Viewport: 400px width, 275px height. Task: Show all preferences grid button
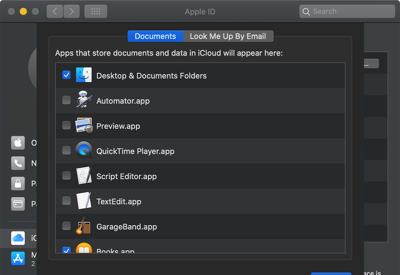coord(96,12)
